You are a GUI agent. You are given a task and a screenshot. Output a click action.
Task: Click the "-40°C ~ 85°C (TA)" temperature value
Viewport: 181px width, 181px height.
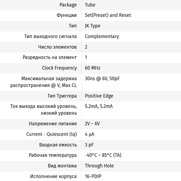[x=103, y=155]
